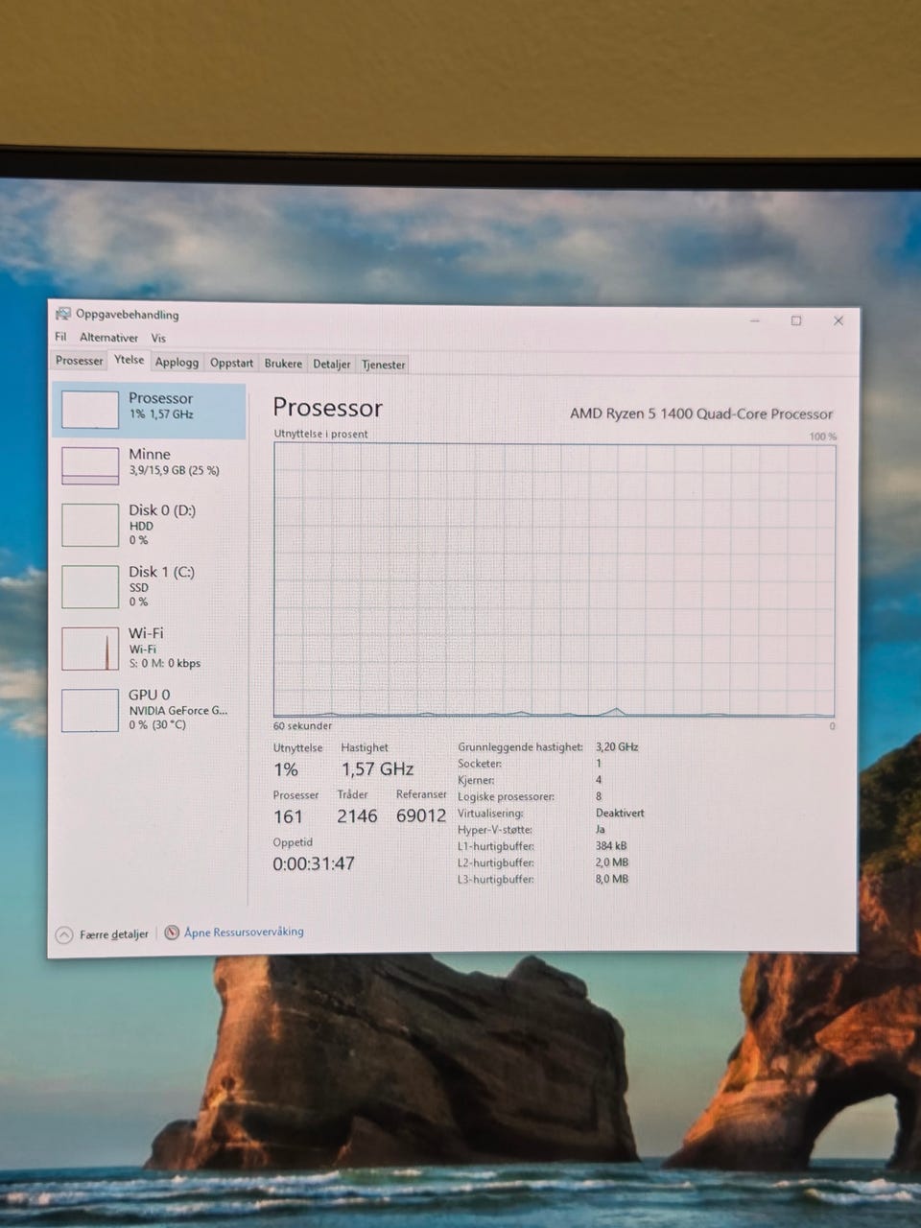Viewport: 921px width, 1228px height.
Task: Click the Referanser value 69012
Action: coord(421,815)
